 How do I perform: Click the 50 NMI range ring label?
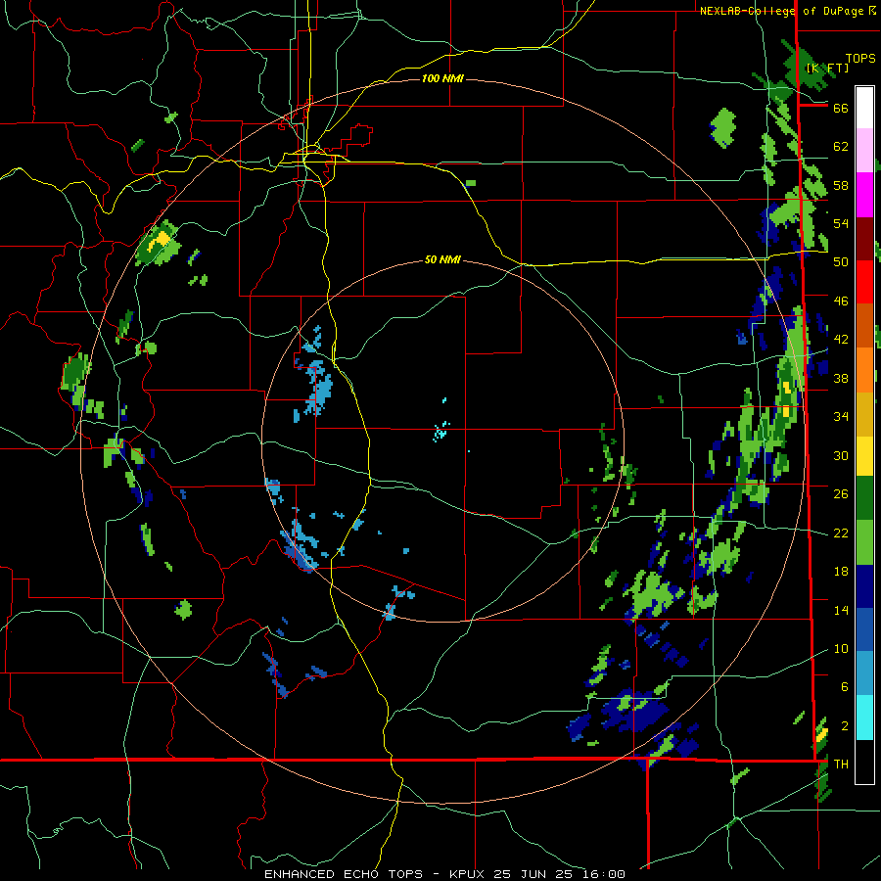tap(442, 259)
